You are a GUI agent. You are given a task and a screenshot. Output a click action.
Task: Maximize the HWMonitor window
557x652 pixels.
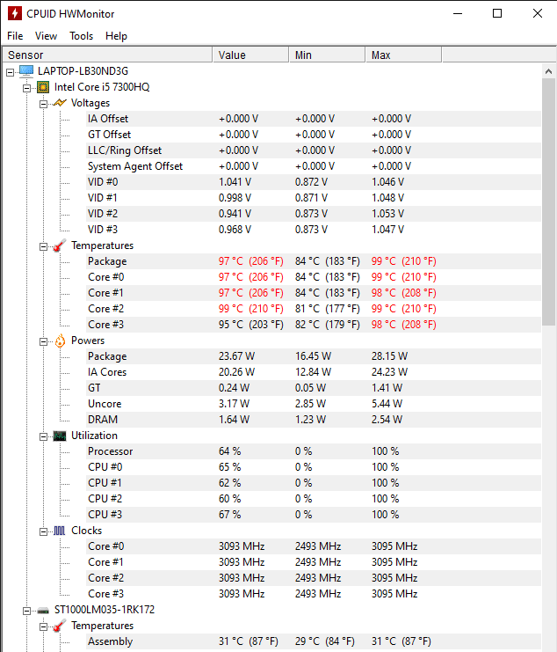click(x=497, y=13)
